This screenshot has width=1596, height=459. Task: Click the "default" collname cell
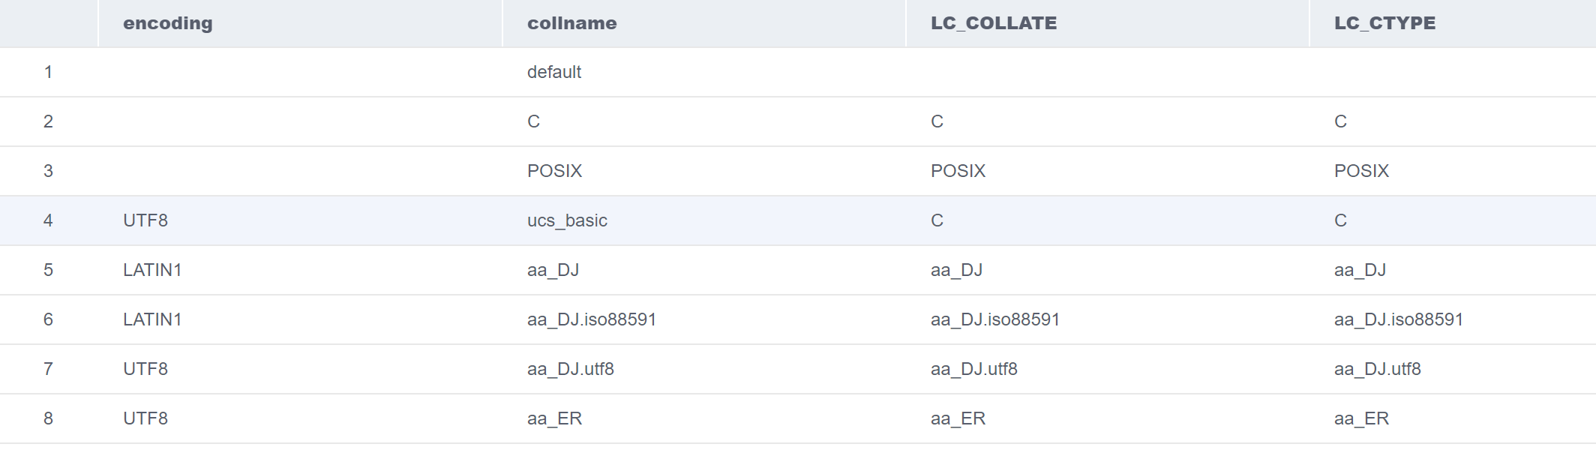554,72
